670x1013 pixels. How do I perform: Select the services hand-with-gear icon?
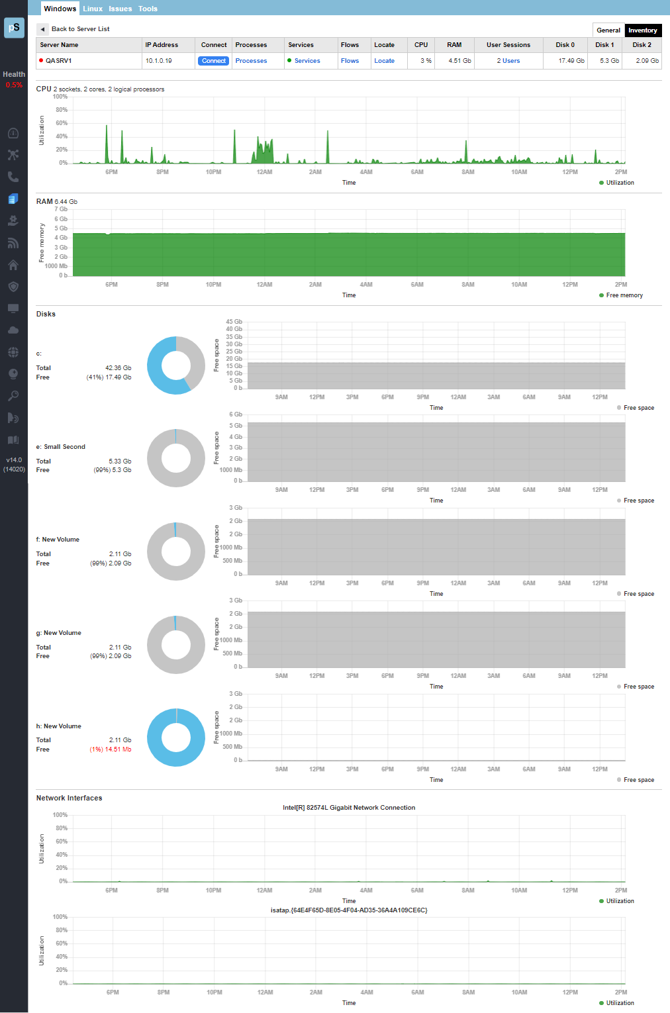coord(13,220)
